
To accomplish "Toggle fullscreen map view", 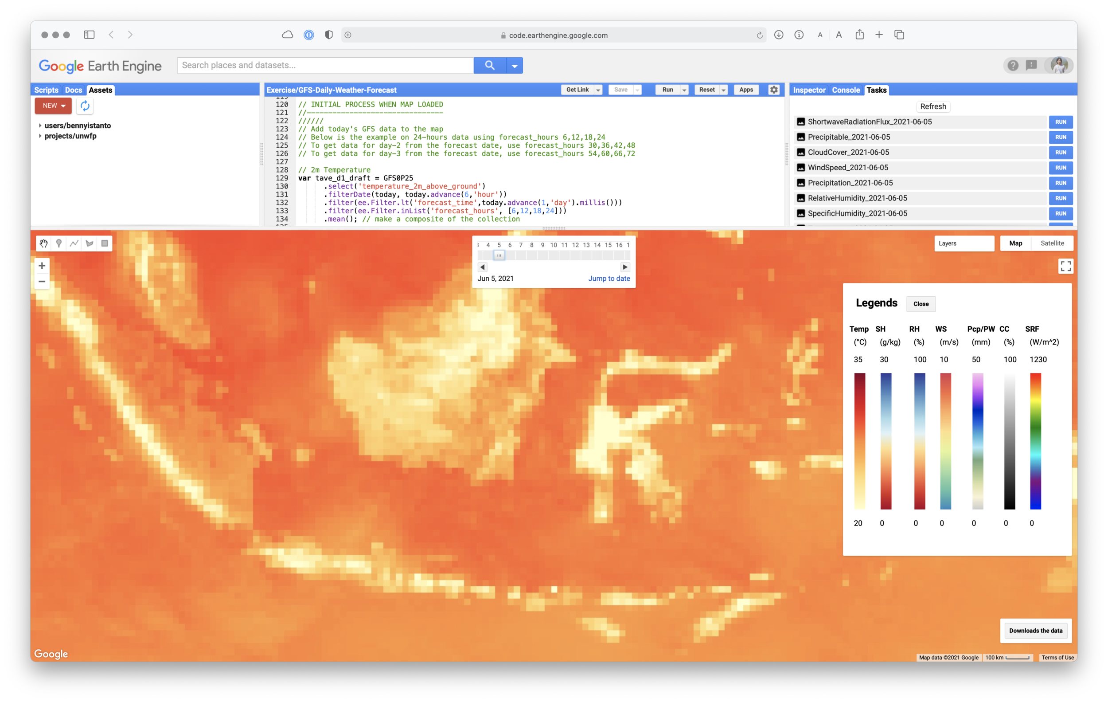I will pyautogui.click(x=1065, y=266).
